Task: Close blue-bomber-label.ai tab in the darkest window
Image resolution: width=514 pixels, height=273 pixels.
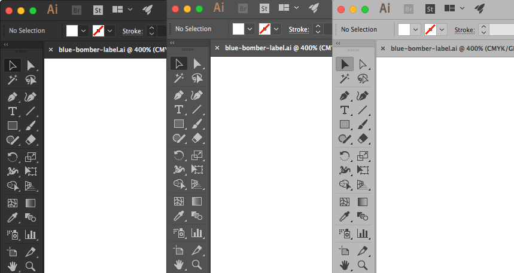Action: (51, 50)
